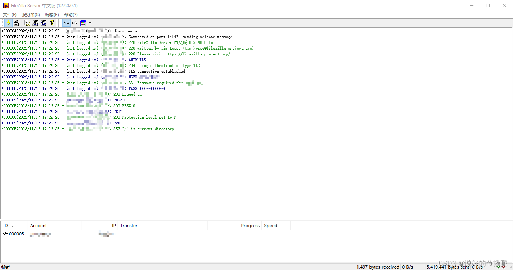
Task: Open the Groups editor icon
Action: [44, 23]
